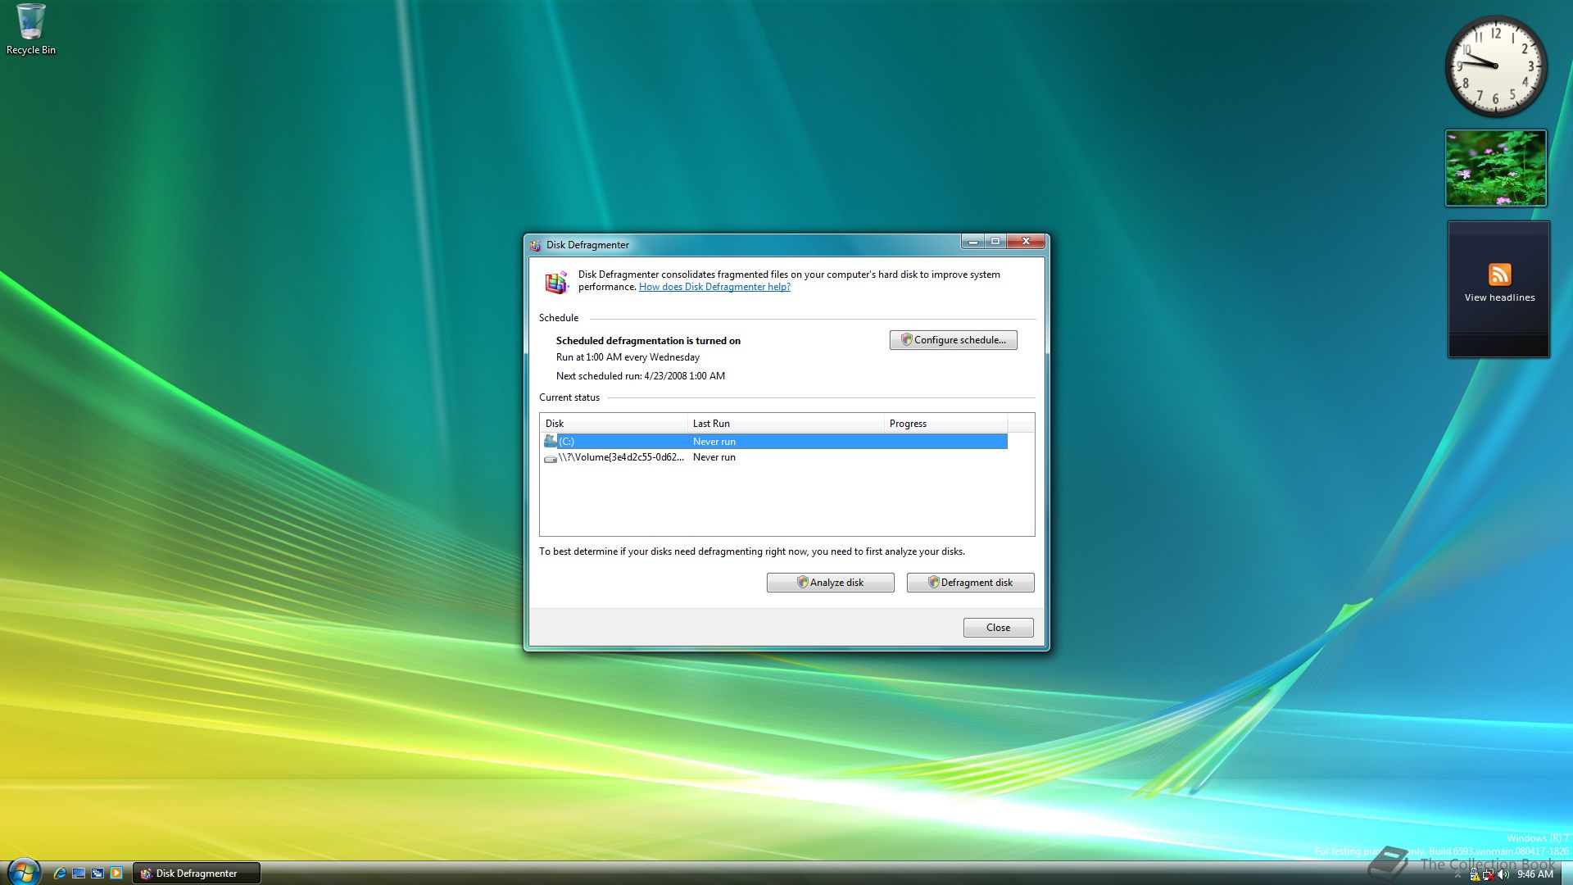The width and height of the screenshot is (1573, 885).
Task: Click Next scheduled run 4/23/2008 text
Action: [x=641, y=376]
